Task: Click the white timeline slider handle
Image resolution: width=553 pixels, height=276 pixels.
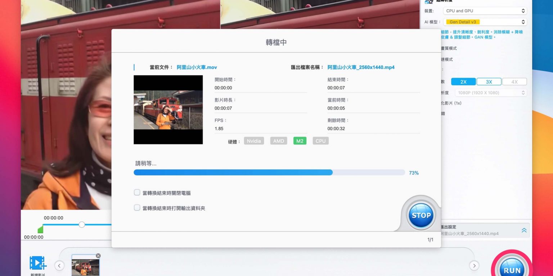Action: [x=82, y=225]
